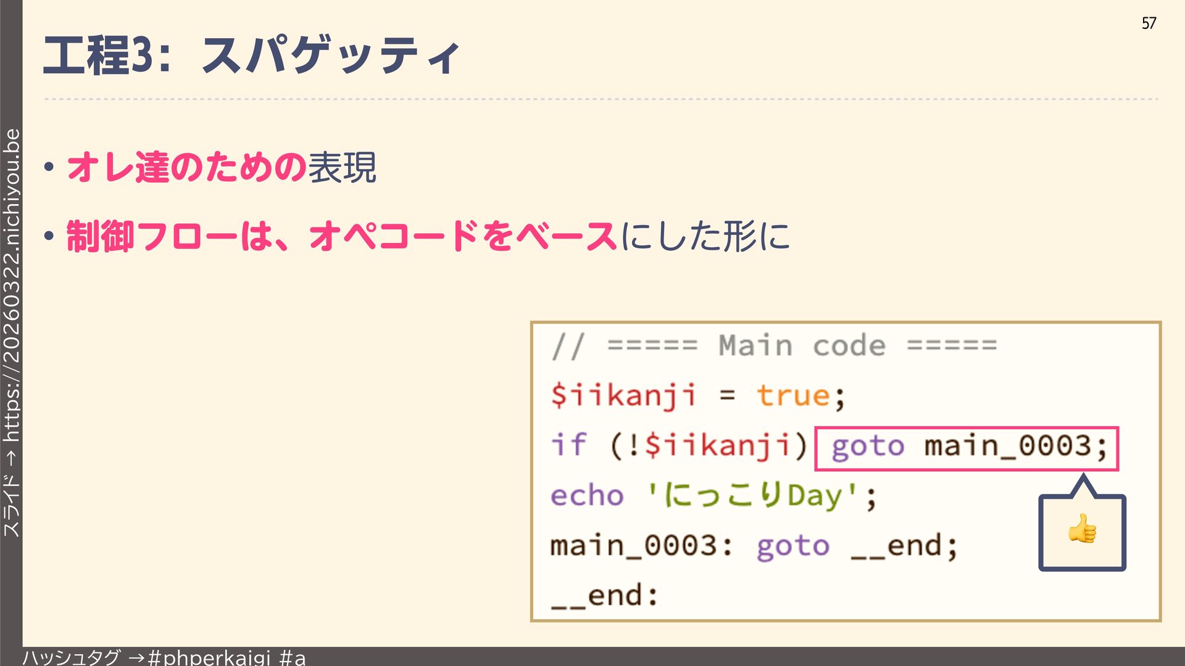The image size is (1185, 666).
Task: Click the pink text 制御フローは
Action: click(x=170, y=236)
